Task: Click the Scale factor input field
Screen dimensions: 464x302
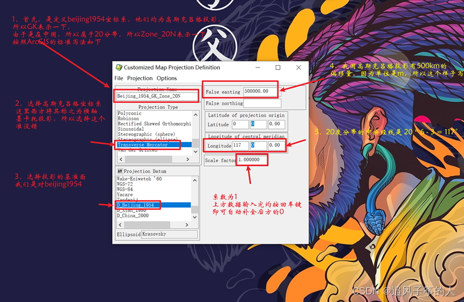Action: coord(252,160)
